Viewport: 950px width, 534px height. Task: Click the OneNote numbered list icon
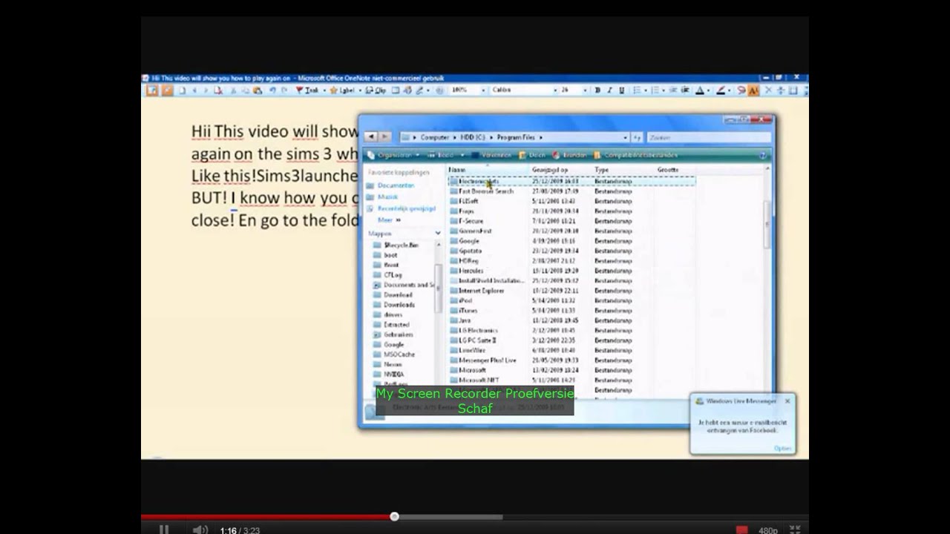tap(655, 90)
